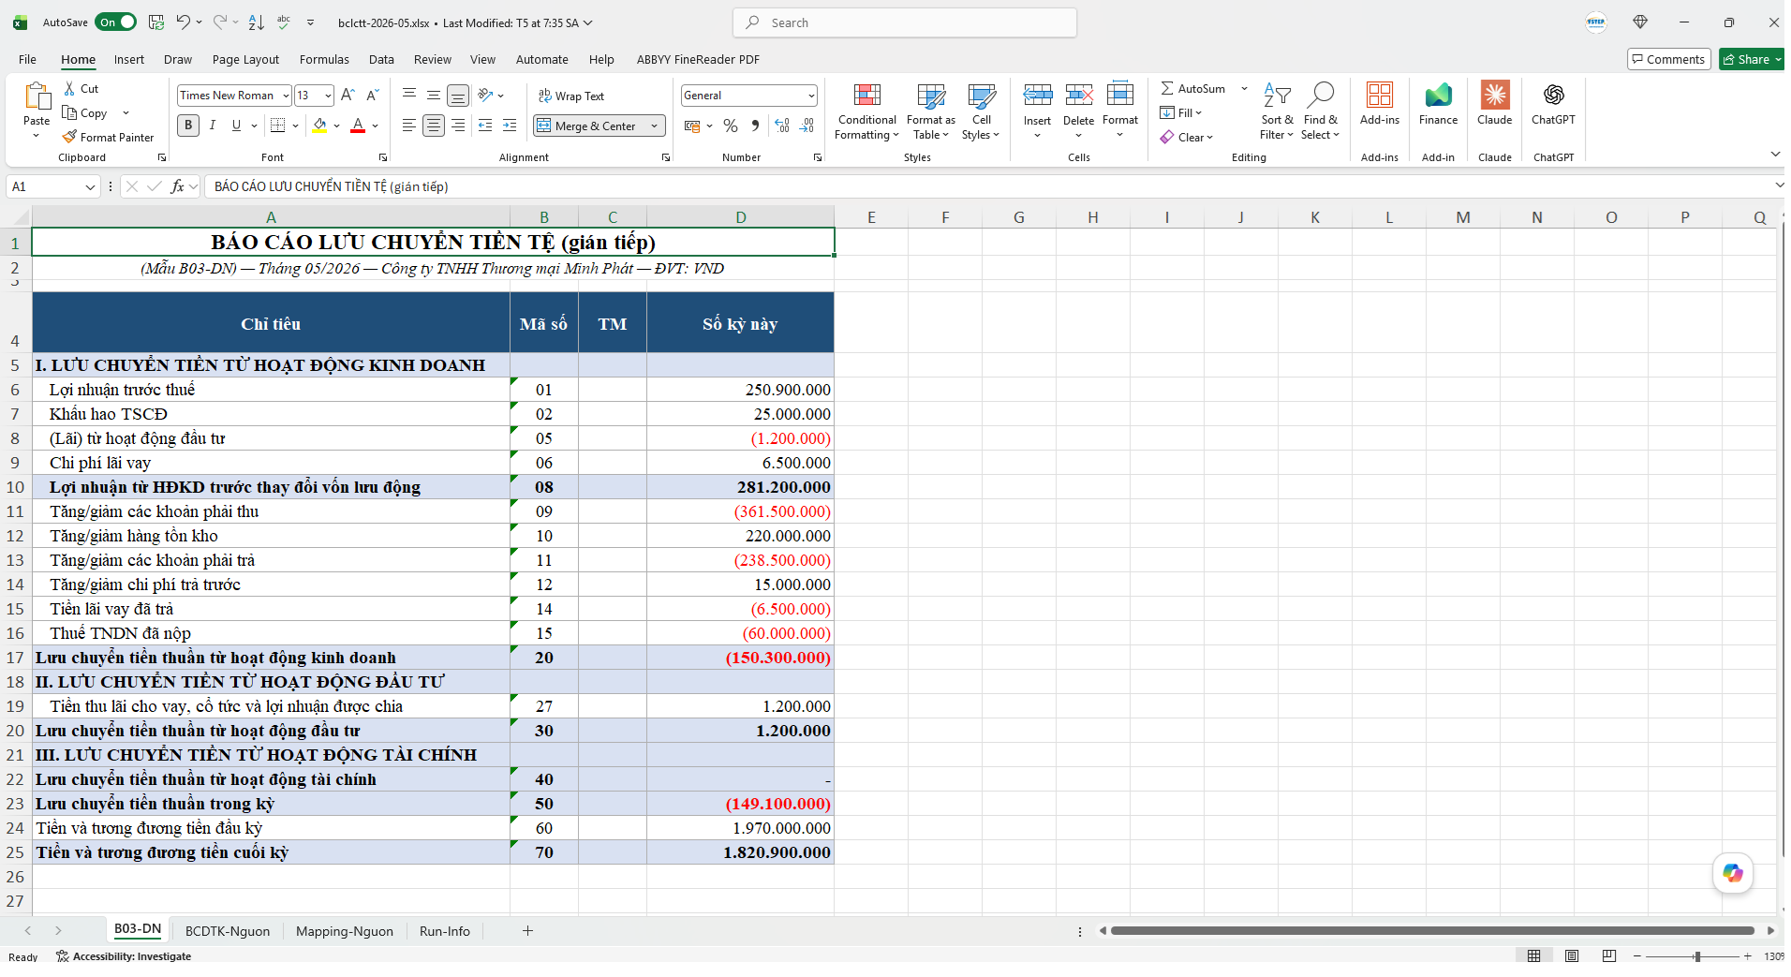The width and height of the screenshot is (1791, 977).
Task: Click the Format Painter brush icon
Action: [x=69, y=137]
